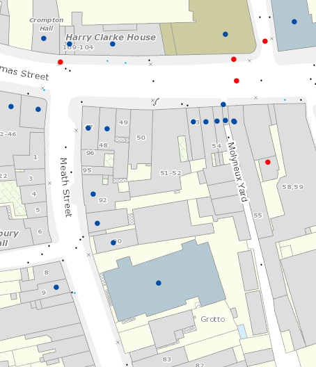Click the blue marker next to number 92
Screen dimensions: 316x367
coord(93,194)
